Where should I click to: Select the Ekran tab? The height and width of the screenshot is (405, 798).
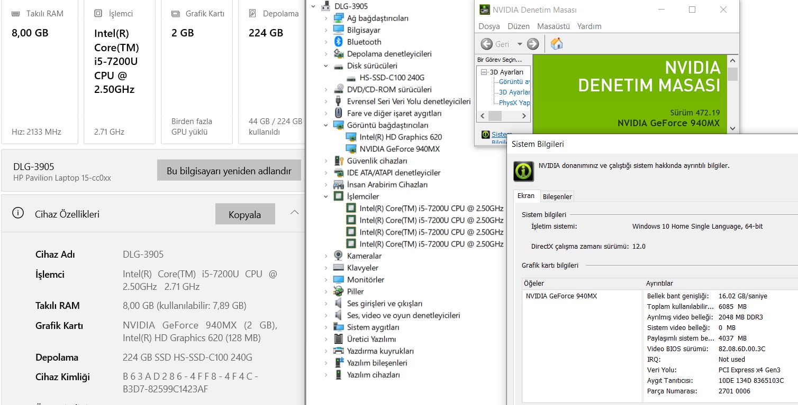click(526, 196)
